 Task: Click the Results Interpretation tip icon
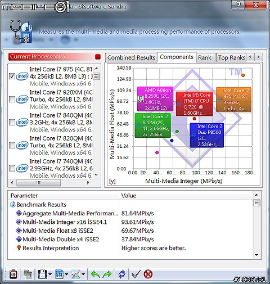19,248
